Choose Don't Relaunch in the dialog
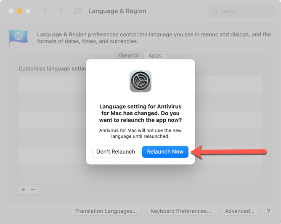This screenshot has height=224, width=281. pos(116,152)
